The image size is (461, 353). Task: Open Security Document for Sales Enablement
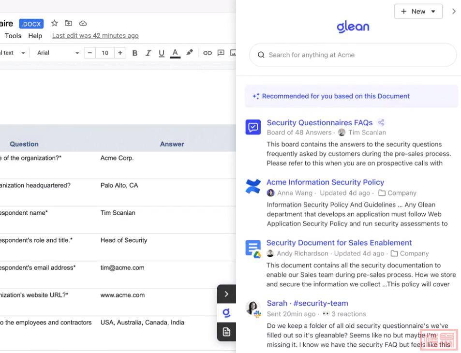coord(339,243)
